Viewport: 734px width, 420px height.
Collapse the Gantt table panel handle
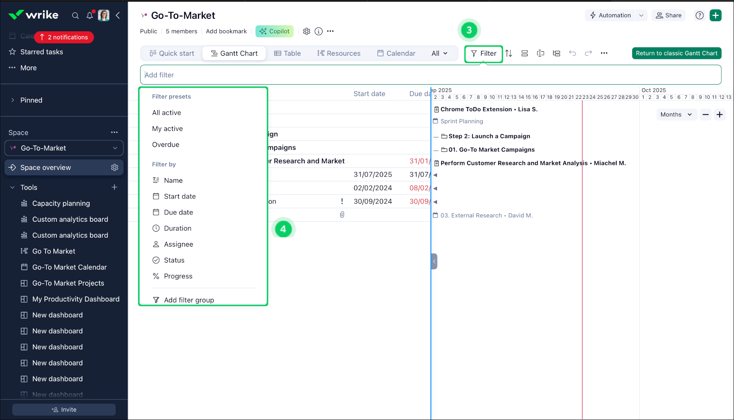[x=434, y=261]
